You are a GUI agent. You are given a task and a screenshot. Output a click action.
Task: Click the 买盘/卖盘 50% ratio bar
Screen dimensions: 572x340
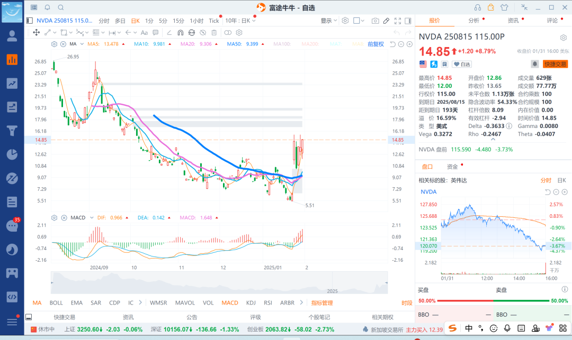pyautogui.click(x=493, y=301)
